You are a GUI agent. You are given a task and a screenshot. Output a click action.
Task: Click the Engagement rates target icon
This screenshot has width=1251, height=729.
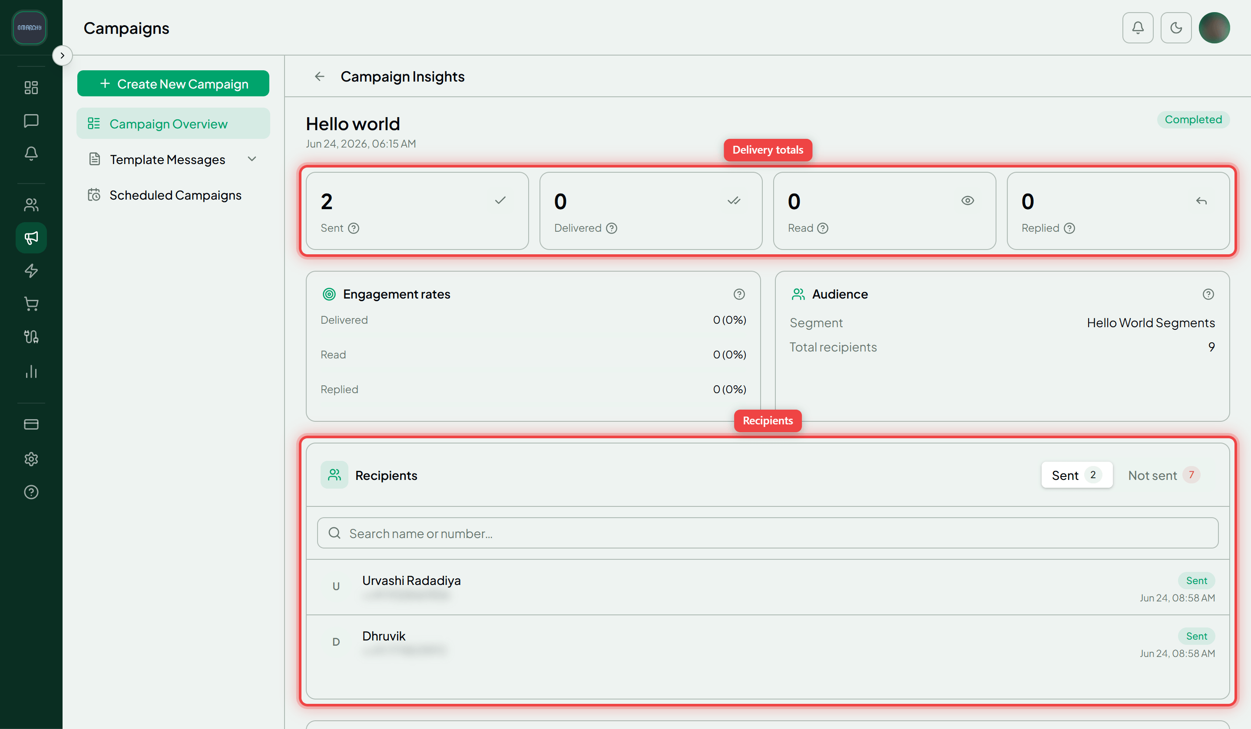click(329, 294)
